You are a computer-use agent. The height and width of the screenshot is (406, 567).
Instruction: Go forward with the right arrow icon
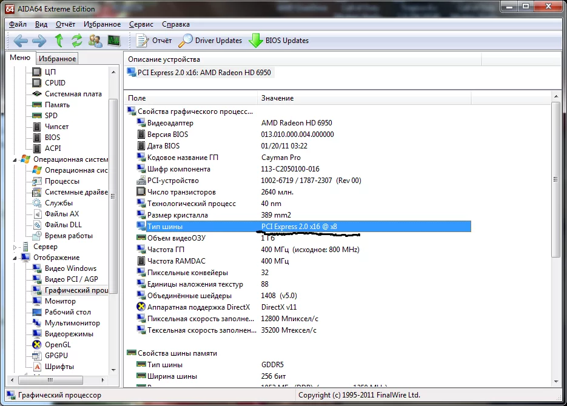[39, 41]
